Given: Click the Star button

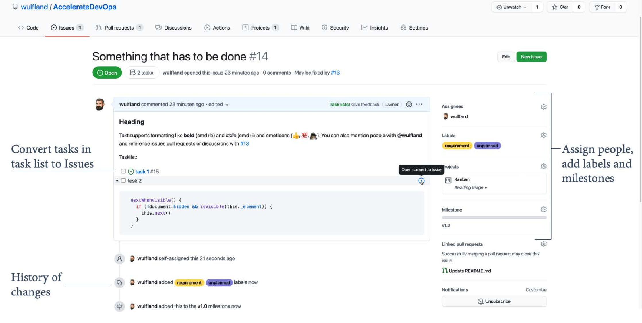Looking at the screenshot, I should coord(560,7).
